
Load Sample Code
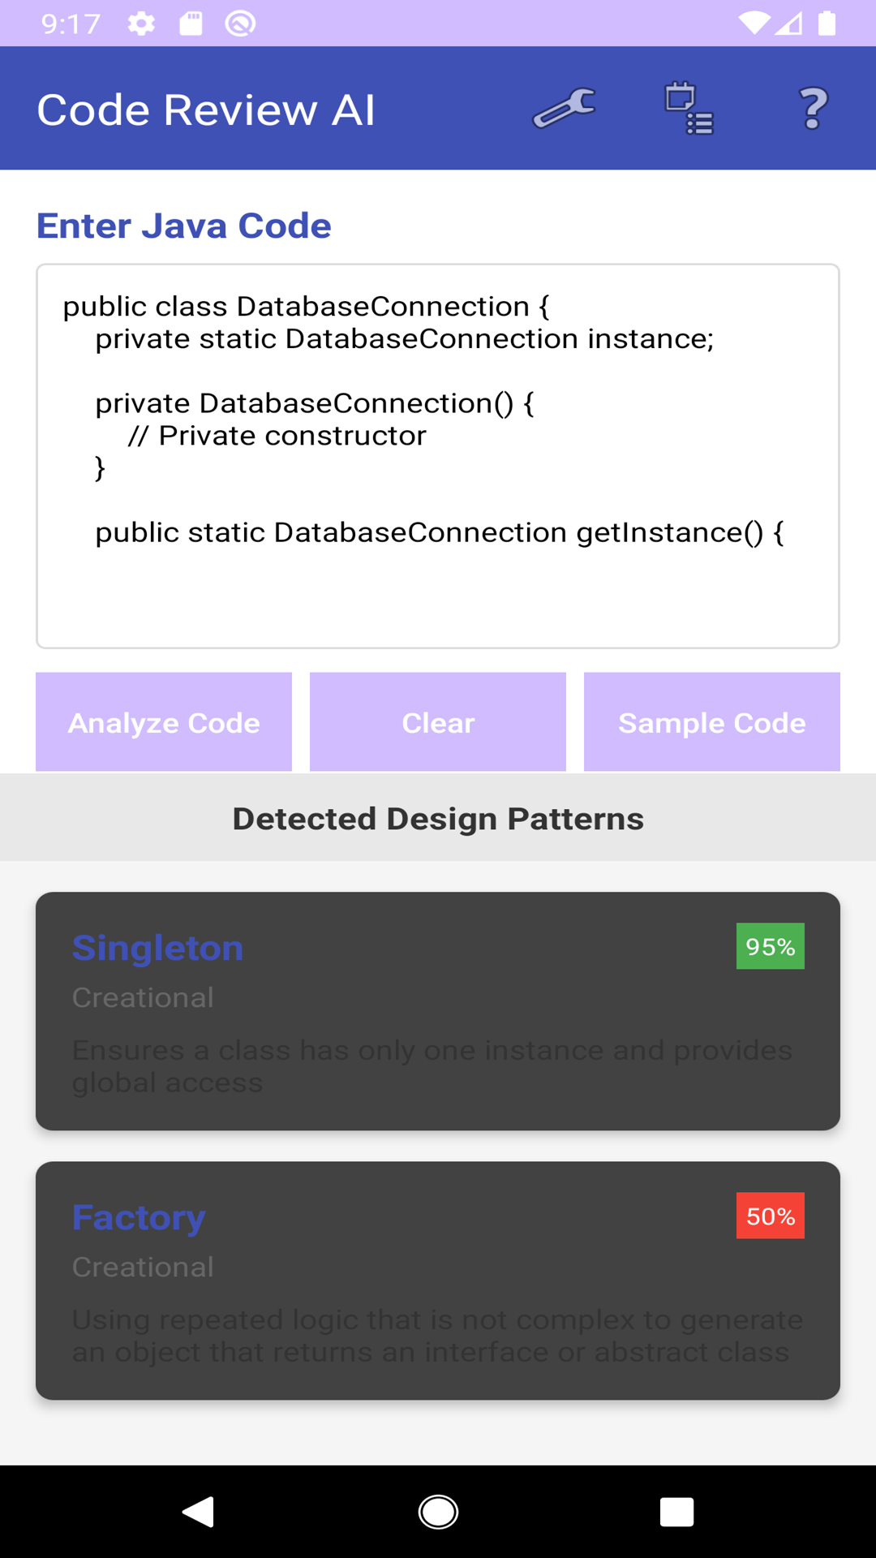click(711, 722)
